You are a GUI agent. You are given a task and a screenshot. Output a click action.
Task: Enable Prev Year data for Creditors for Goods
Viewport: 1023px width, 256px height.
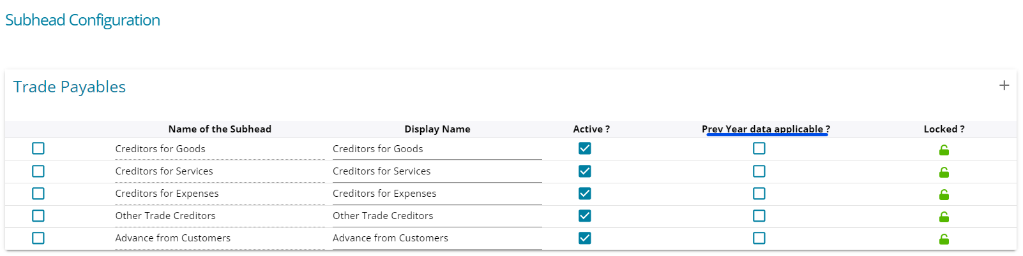(x=759, y=148)
